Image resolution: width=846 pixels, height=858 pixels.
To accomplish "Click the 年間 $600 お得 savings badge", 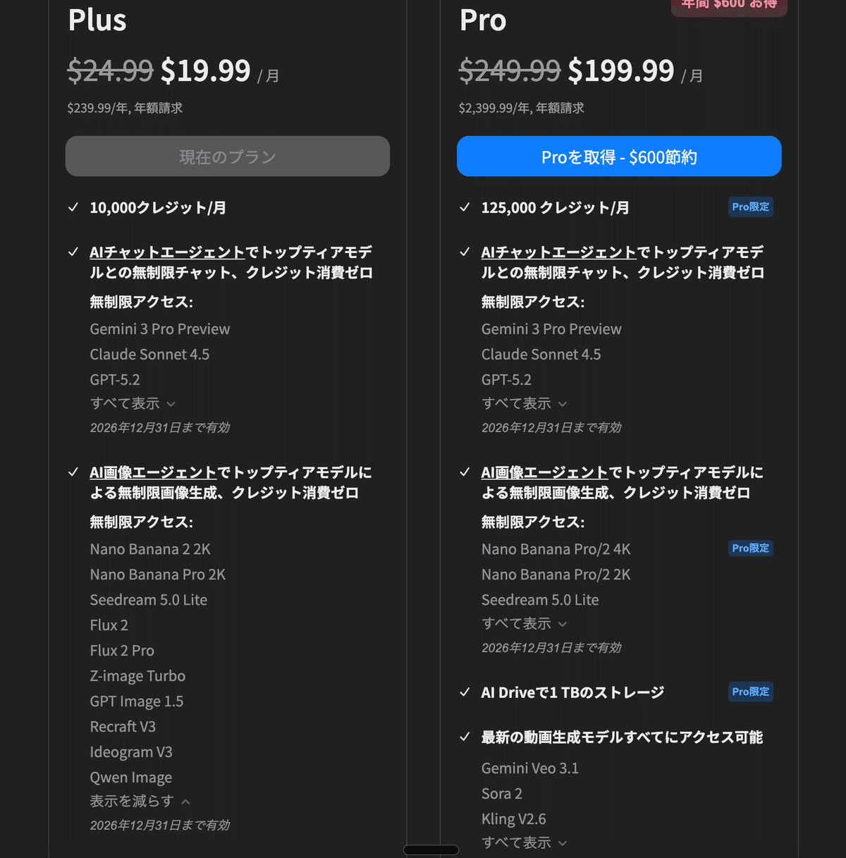I will click(729, 6).
